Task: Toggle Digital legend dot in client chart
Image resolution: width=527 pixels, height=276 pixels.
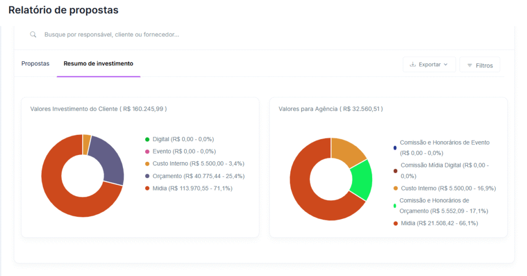Action: click(147, 140)
